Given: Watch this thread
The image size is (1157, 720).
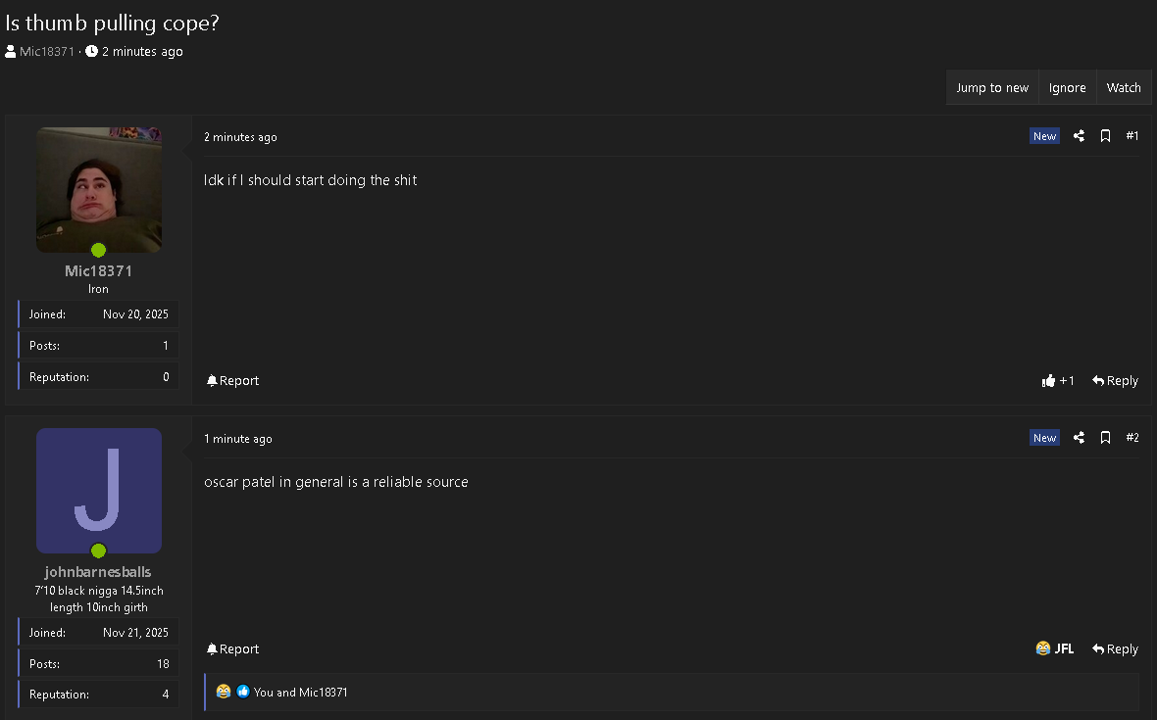Looking at the screenshot, I should pos(1124,88).
